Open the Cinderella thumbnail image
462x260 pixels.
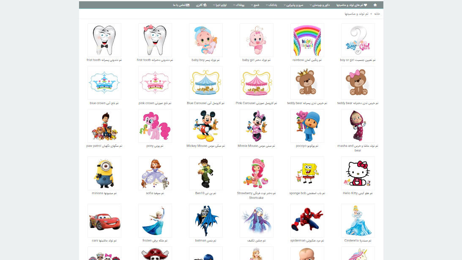point(358,221)
